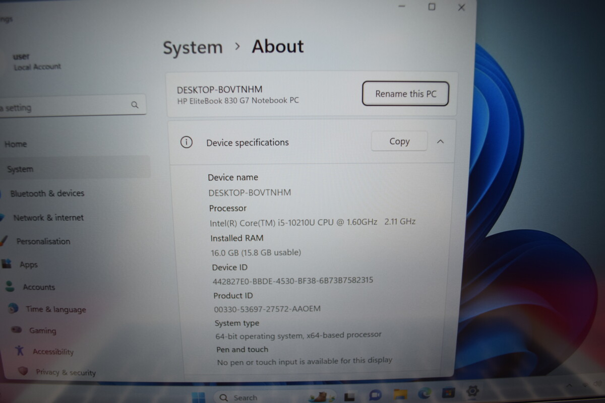The image size is (605, 403).
Task: Click the DESKTOP-BOVTNHM title in the top card
Action: coord(219,90)
